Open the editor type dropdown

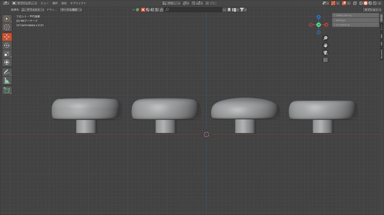pos(6,3)
